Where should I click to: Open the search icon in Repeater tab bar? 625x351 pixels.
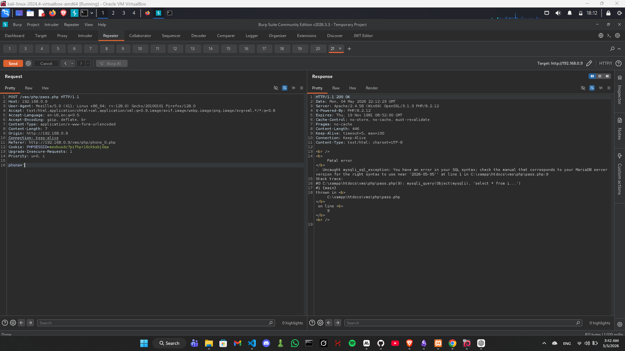(x=612, y=49)
